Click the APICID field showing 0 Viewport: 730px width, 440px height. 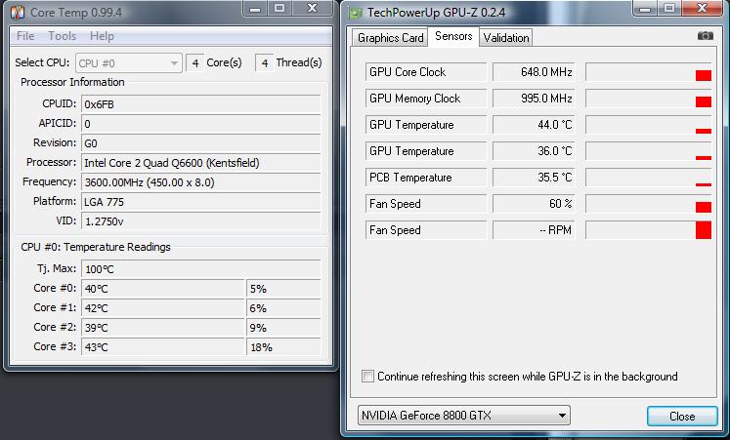pos(201,124)
